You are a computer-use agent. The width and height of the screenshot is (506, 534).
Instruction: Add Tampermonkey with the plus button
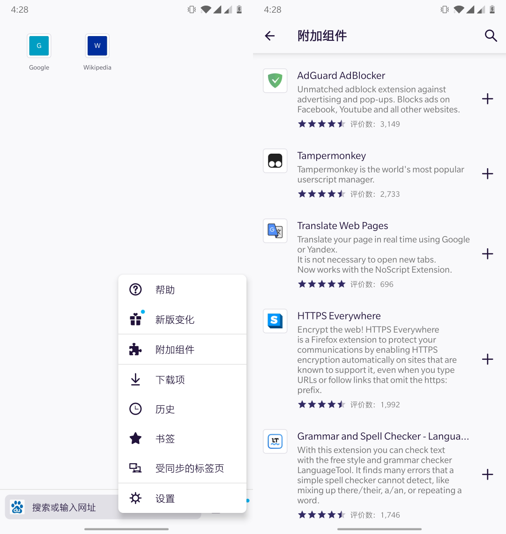[487, 174]
